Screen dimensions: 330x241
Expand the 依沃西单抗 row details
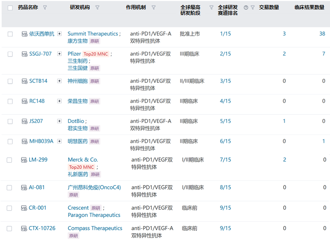coord(59,34)
